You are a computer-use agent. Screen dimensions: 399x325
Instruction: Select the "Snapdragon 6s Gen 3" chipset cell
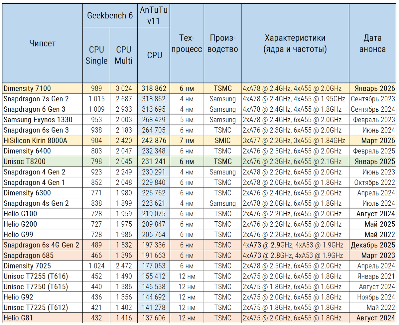click(x=42, y=130)
